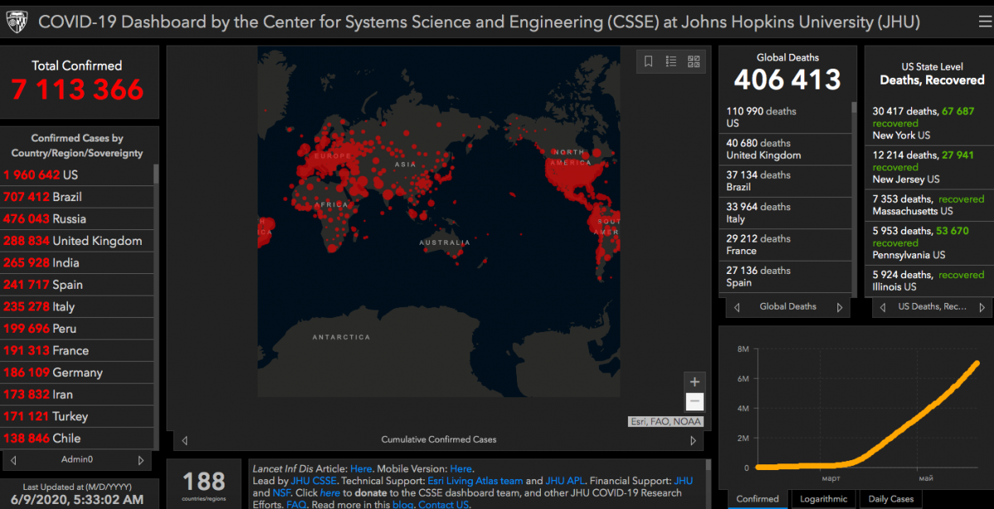Pick Germany in the country list
Viewport: 994px width, 509px height.
point(77,372)
